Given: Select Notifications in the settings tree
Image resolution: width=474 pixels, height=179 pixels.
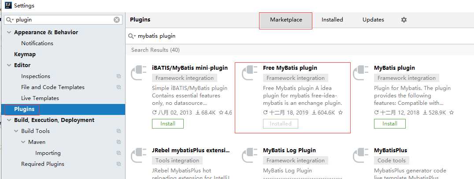Looking at the screenshot, I should click(x=37, y=43).
